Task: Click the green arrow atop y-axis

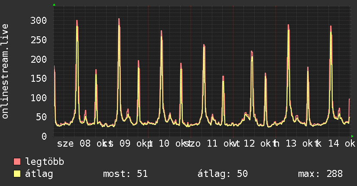Action: tap(54, 5)
